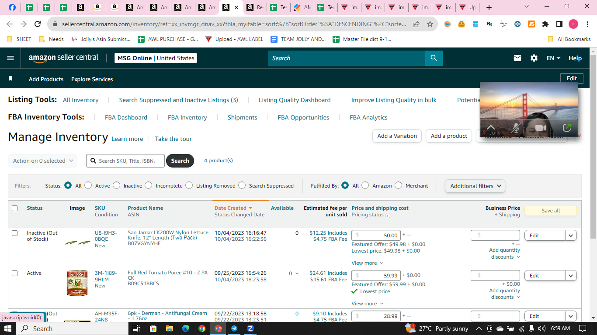Mute the microphone in the Zoom video overlay
The width and height of the screenshot is (597, 335).
pyautogui.click(x=516, y=128)
